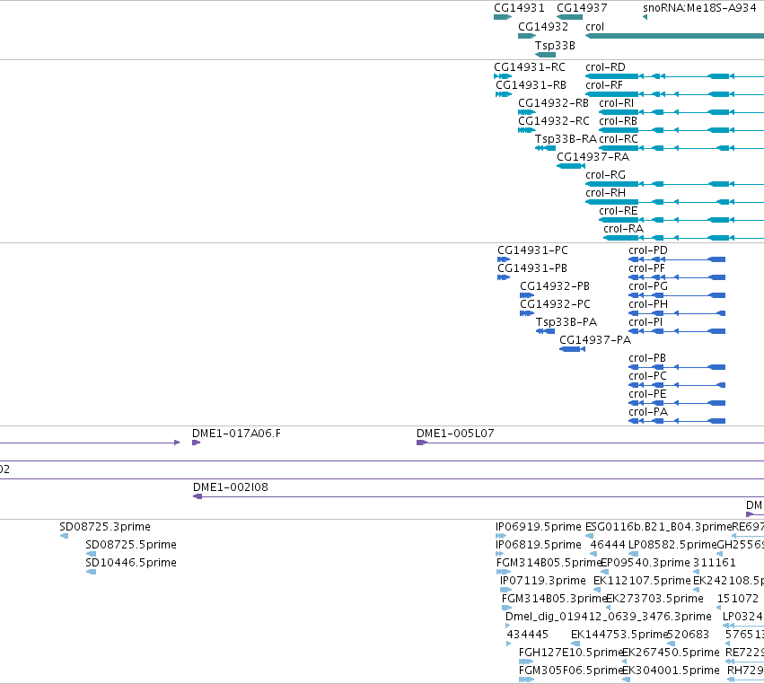Click the CG14937 gene name label
764x684 pixels.
tap(582, 8)
